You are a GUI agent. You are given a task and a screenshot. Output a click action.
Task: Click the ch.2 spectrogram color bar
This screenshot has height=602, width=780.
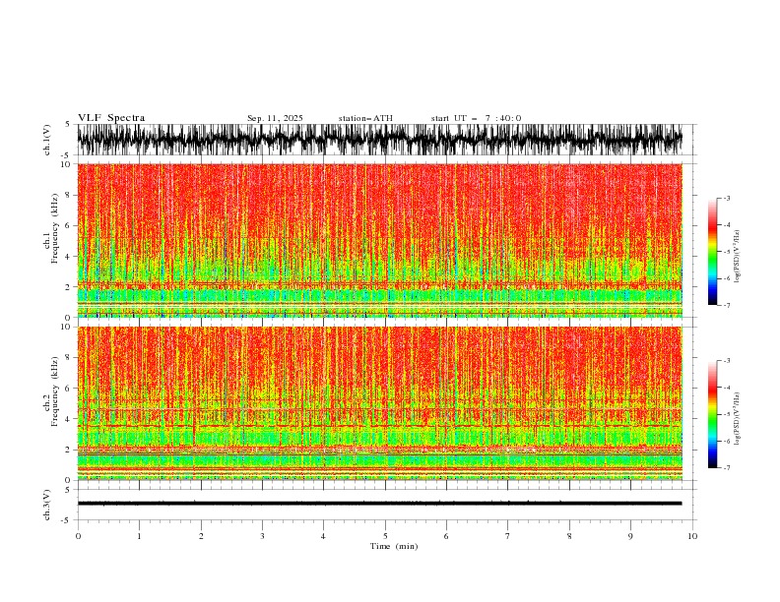point(712,414)
